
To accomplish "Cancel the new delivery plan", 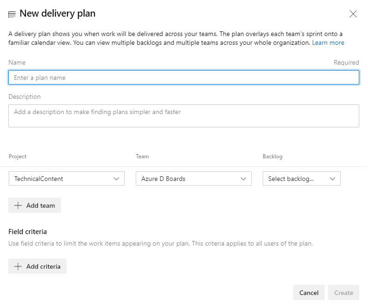I will pos(308,292).
